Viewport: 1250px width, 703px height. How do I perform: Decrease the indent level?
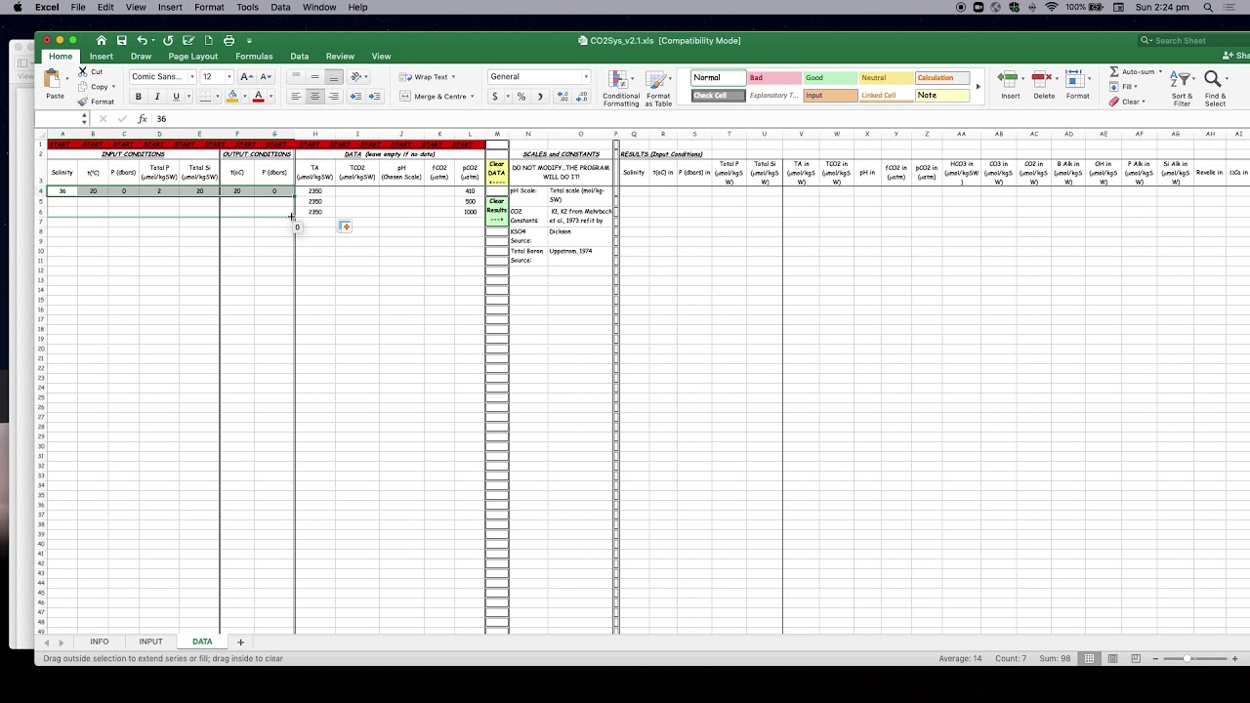(355, 96)
